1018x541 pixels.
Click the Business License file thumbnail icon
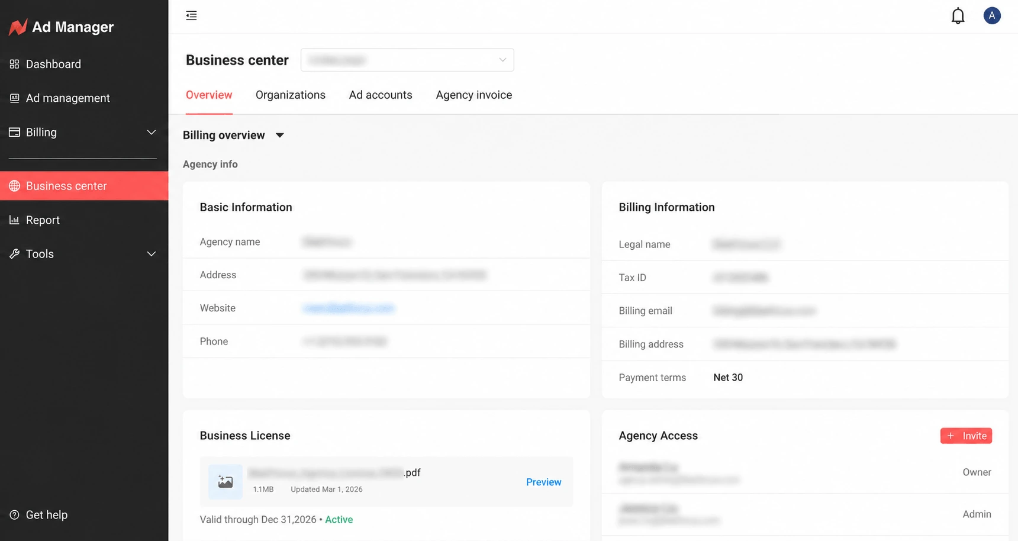click(x=225, y=482)
